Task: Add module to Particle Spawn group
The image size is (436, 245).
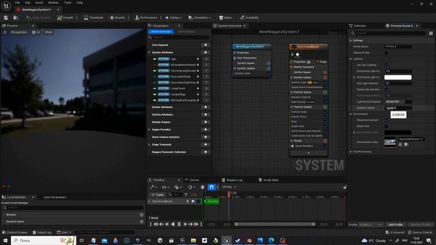Action: coord(325,93)
